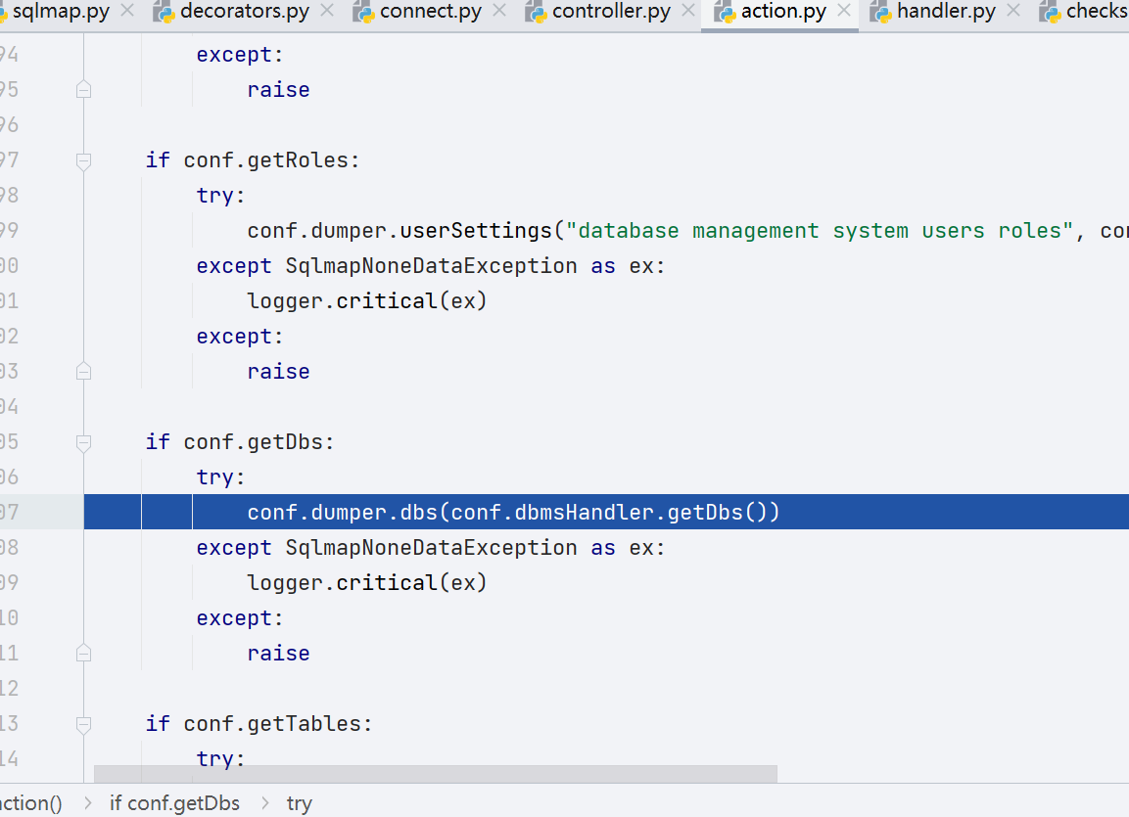The height and width of the screenshot is (817, 1129).
Task: Click the "database management system users roles" string
Action: [x=820, y=230]
